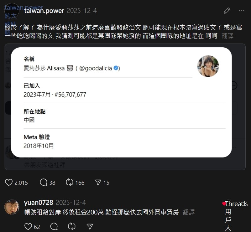View yuan0728's avatar picture
The image size is (251, 232).
pos(12,207)
